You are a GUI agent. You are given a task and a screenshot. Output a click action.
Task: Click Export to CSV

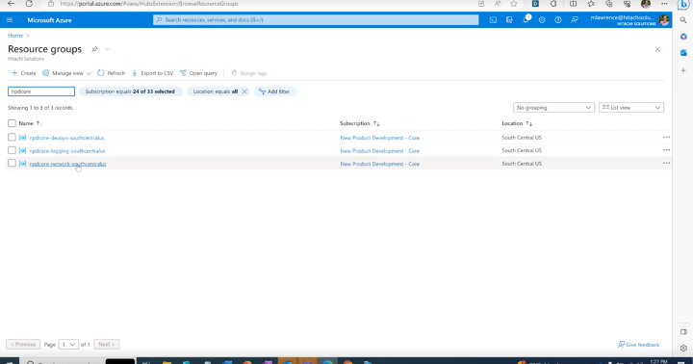pyautogui.click(x=152, y=73)
